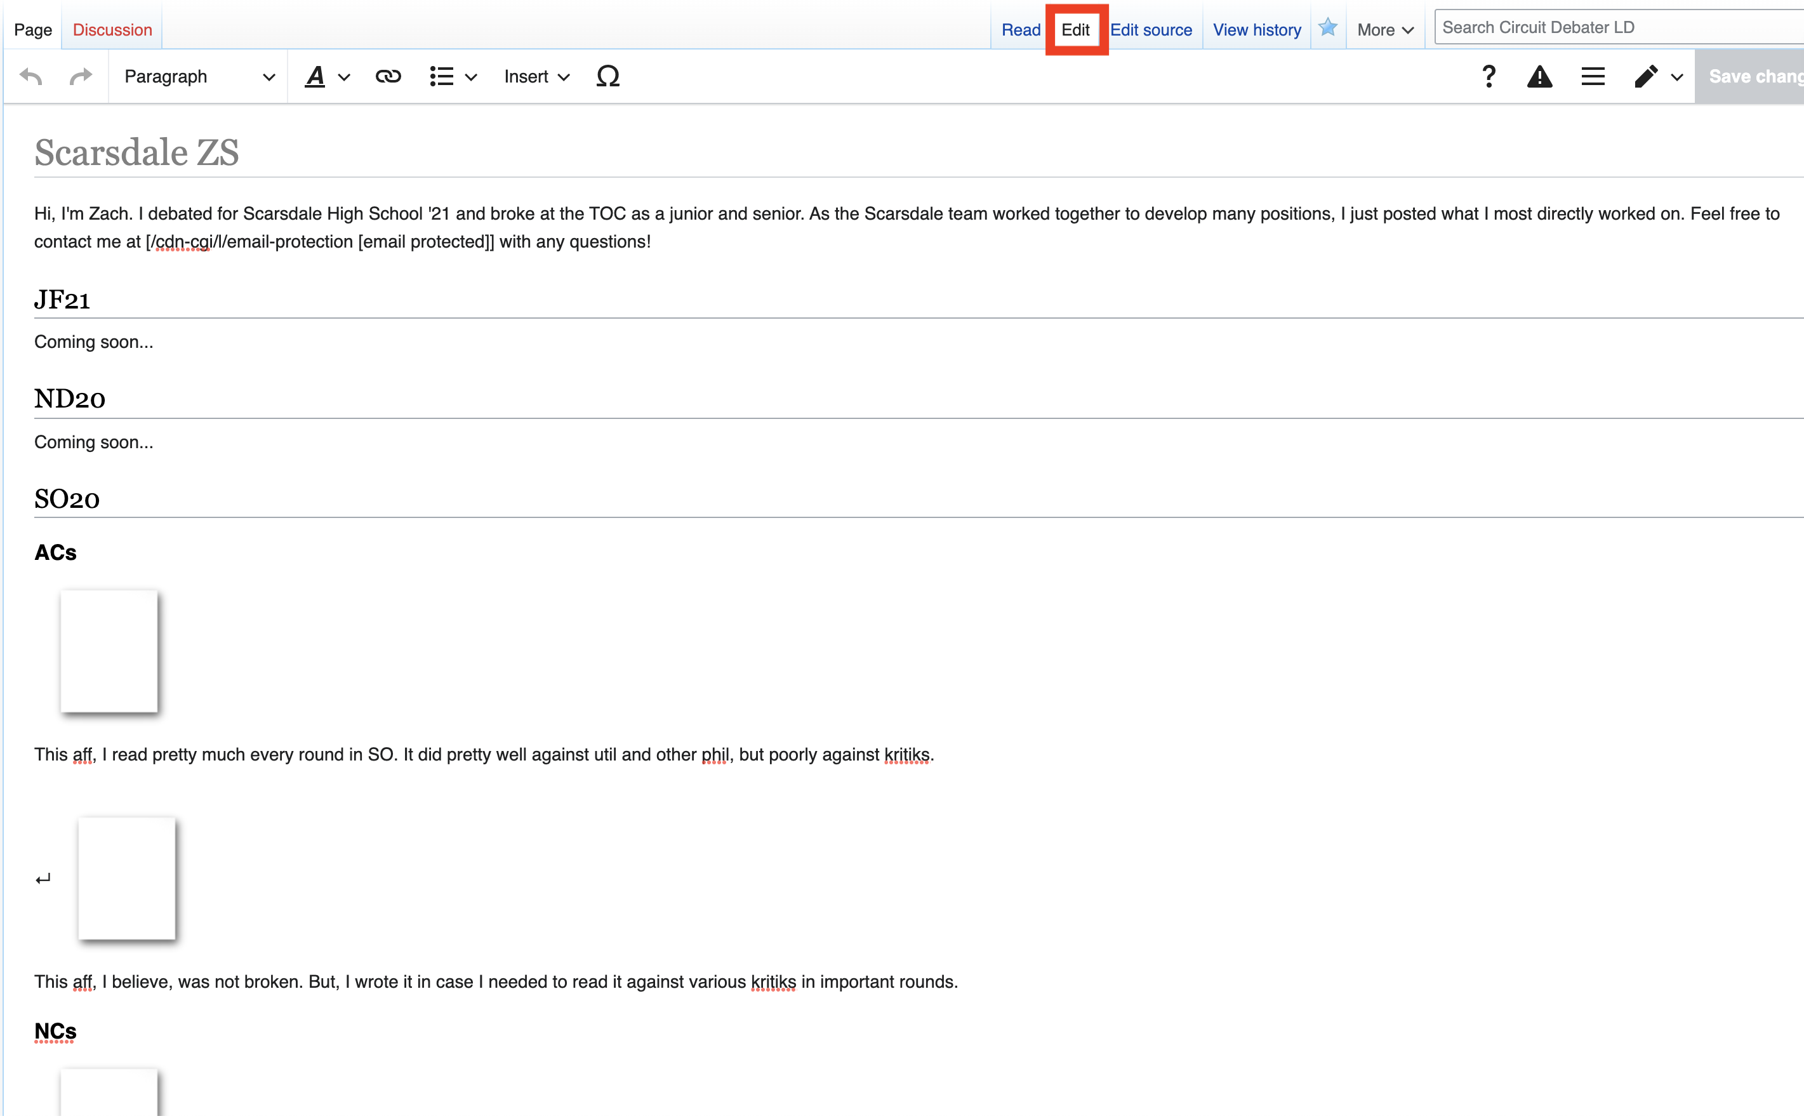This screenshot has height=1116, width=1804.
Task: Select the first document thumbnail under ACs
Action: point(109,650)
